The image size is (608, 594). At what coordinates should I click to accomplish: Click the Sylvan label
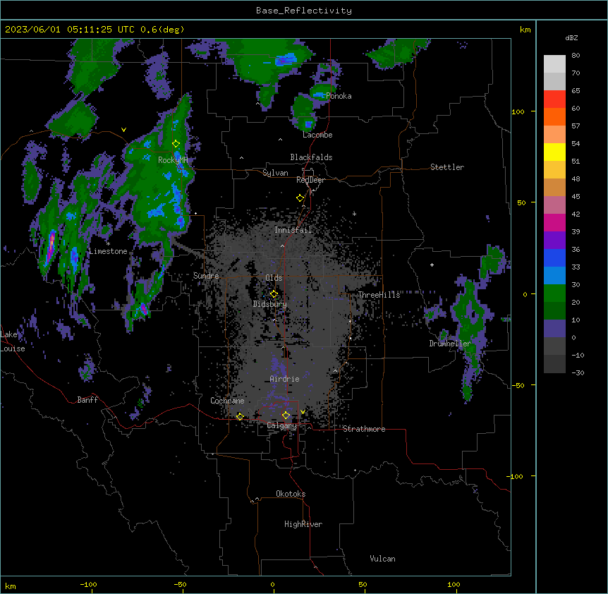coord(275,173)
